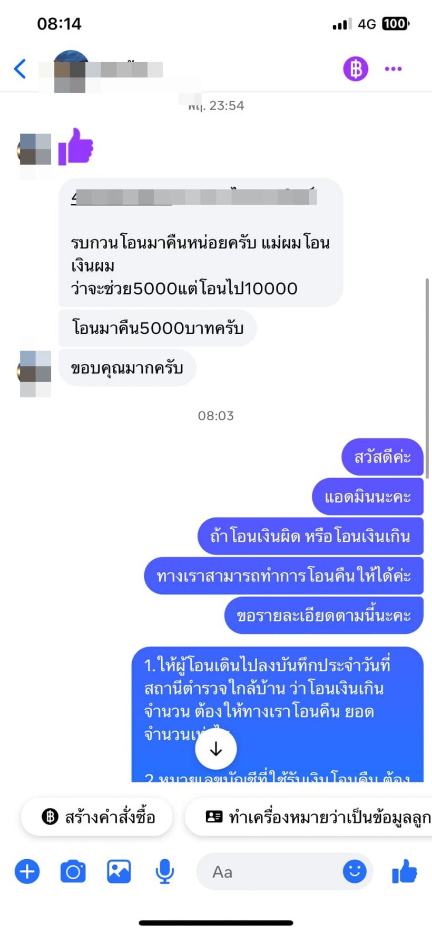Image resolution: width=432 pixels, height=934 pixels.
Task: Tap the โอนมาคืน5000บาทครับ message bubble
Action: (158, 328)
